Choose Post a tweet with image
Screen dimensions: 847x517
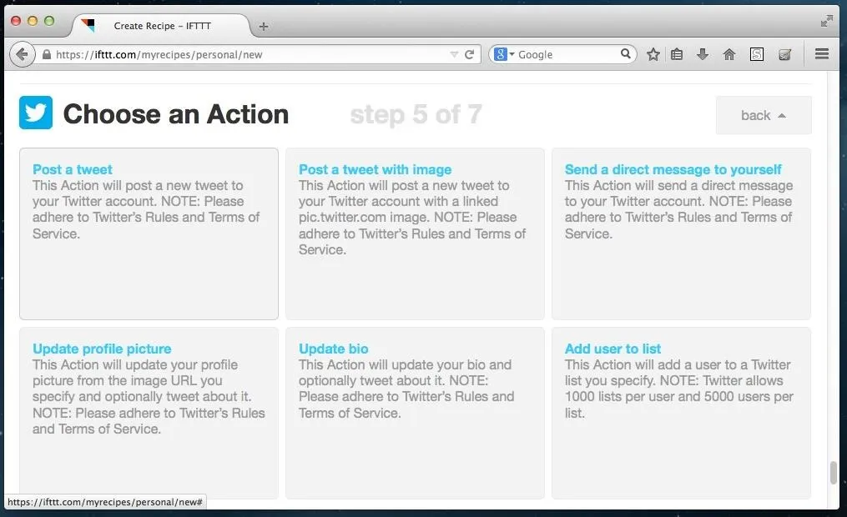click(x=415, y=233)
